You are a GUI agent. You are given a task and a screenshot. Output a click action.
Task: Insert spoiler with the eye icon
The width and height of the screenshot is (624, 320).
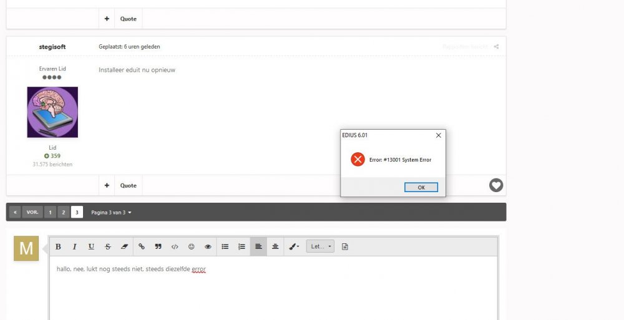[208, 247]
